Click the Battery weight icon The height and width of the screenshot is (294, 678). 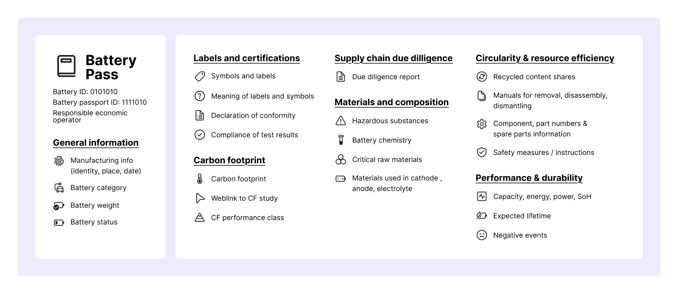pyautogui.click(x=59, y=205)
